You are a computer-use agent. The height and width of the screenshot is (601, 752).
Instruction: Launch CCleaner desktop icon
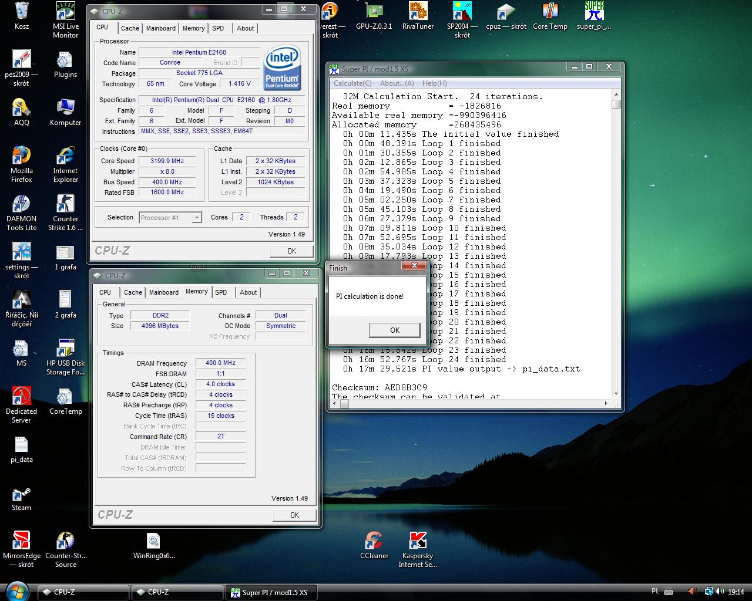(x=374, y=545)
